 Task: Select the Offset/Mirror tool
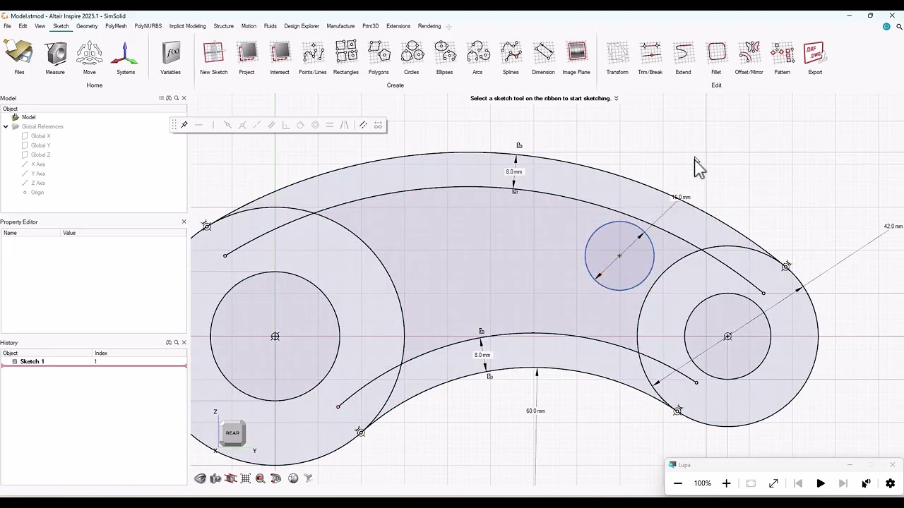pyautogui.click(x=749, y=53)
